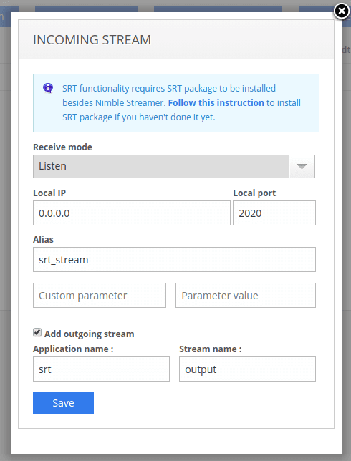
Task: Save the incoming stream settings
Action: [63, 403]
